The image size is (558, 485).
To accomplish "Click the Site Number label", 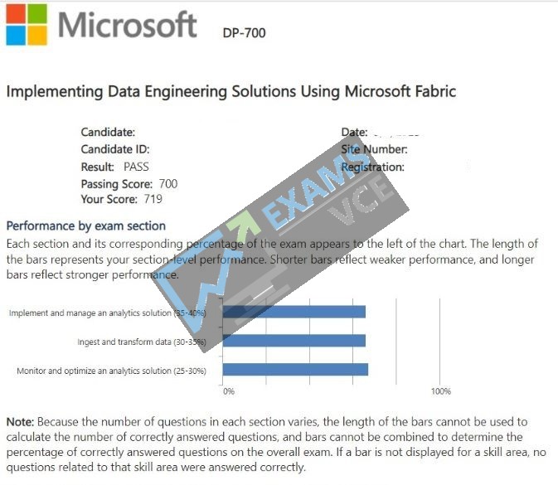I will pyautogui.click(x=374, y=149).
